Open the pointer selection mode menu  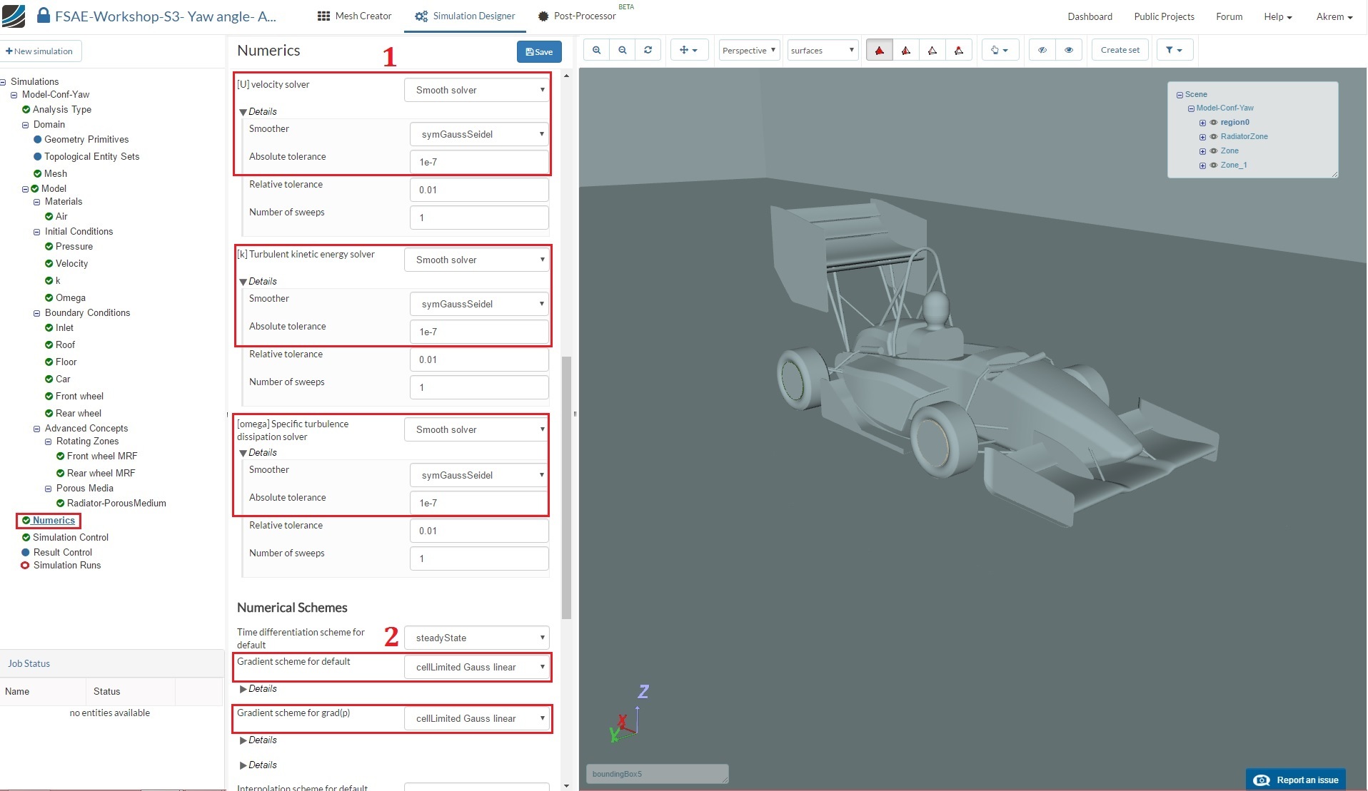999,50
